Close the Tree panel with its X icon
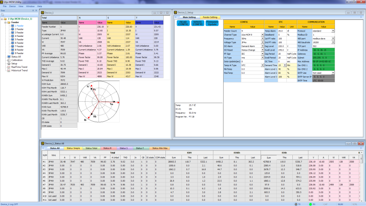 tap(36, 11)
